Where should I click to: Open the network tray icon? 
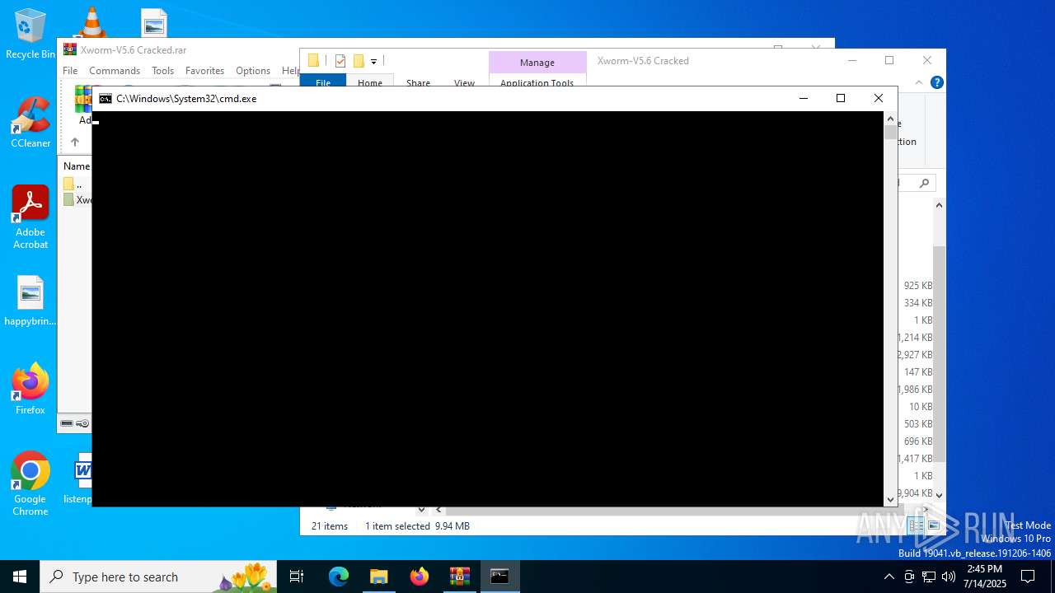pos(929,577)
